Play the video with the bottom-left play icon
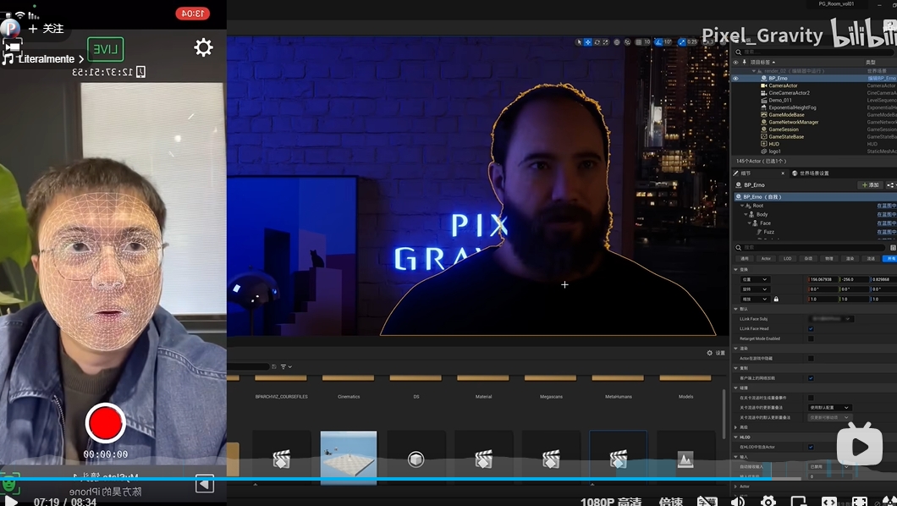 click(9, 502)
